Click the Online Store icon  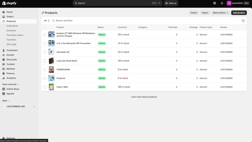pyautogui.click(x=3, y=89)
